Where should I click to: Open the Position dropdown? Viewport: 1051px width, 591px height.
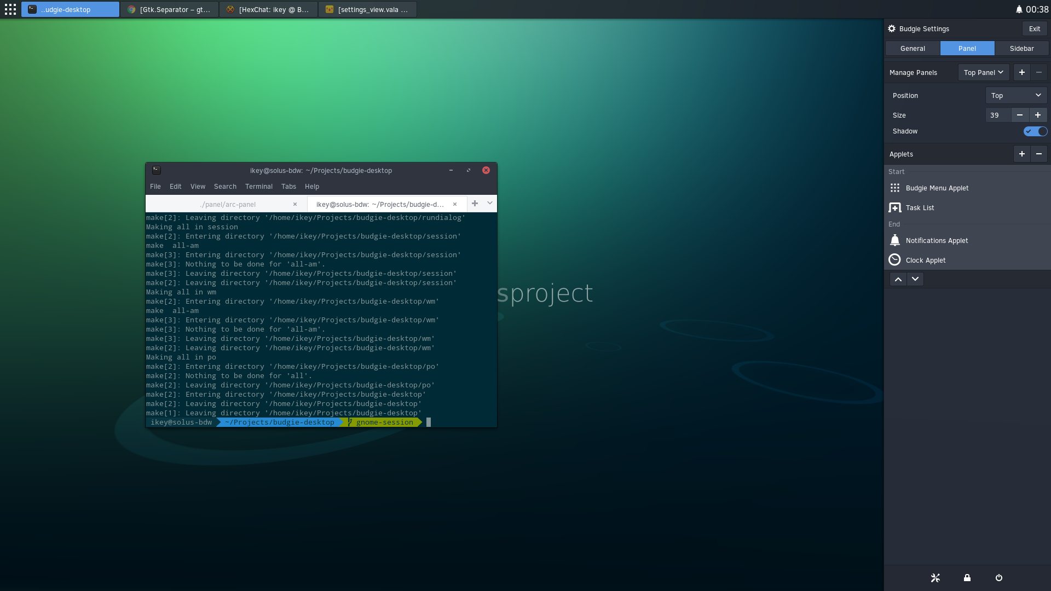(x=1016, y=95)
